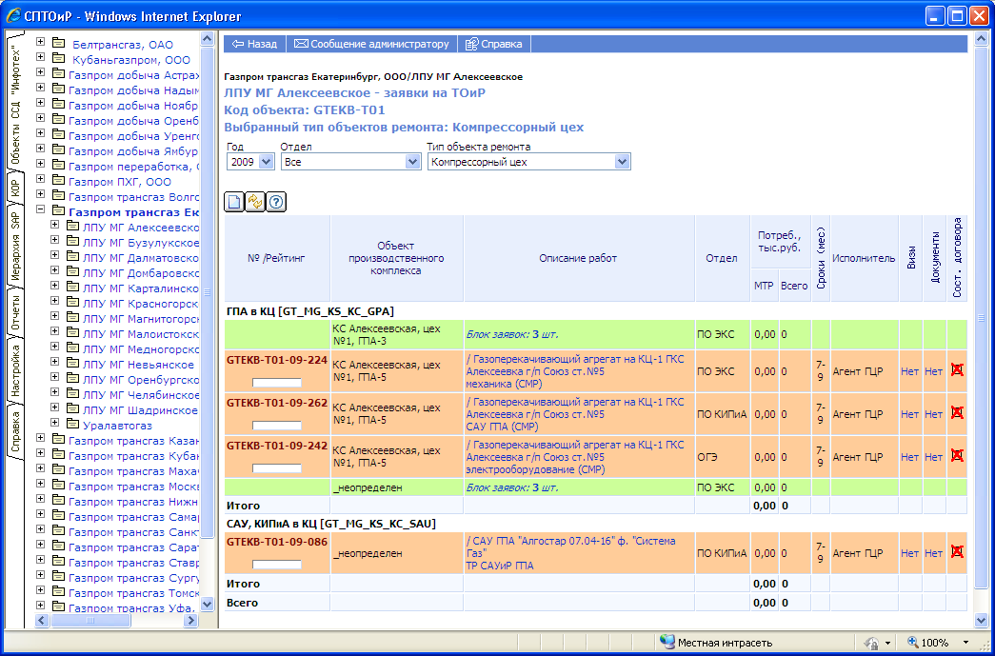
Task: Open Блок заявок link for _неопределен row
Action: tap(512, 487)
